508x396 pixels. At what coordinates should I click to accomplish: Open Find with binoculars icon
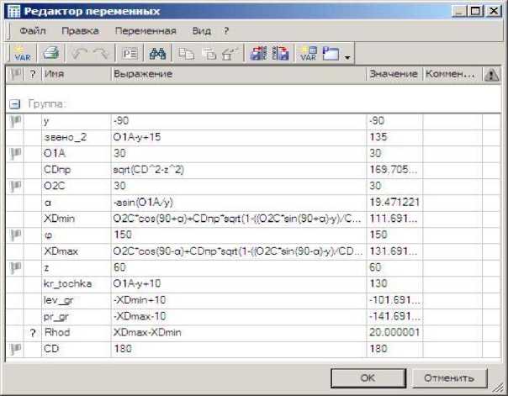[x=157, y=54]
